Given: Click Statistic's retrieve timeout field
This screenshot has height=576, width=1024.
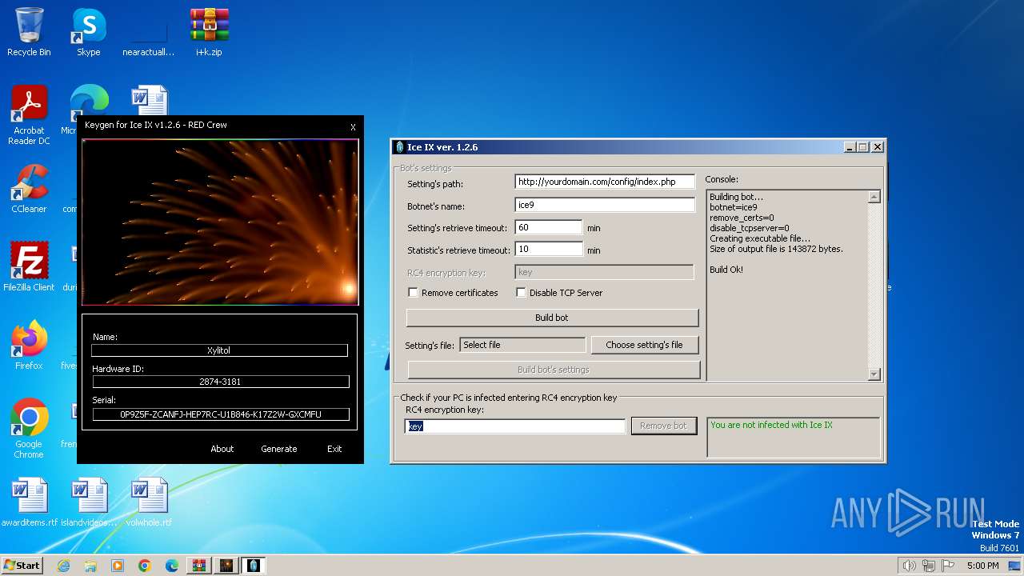Looking at the screenshot, I should point(549,250).
